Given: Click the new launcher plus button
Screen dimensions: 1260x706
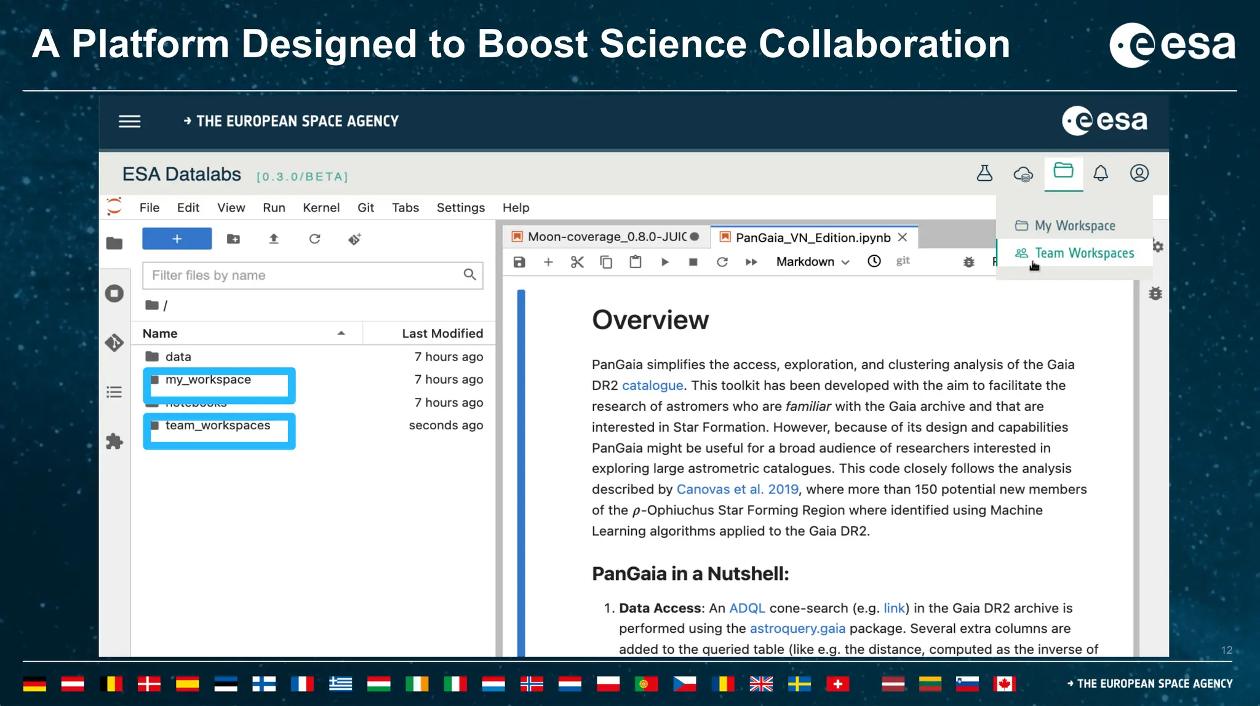Looking at the screenshot, I should click(x=177, y=239).
